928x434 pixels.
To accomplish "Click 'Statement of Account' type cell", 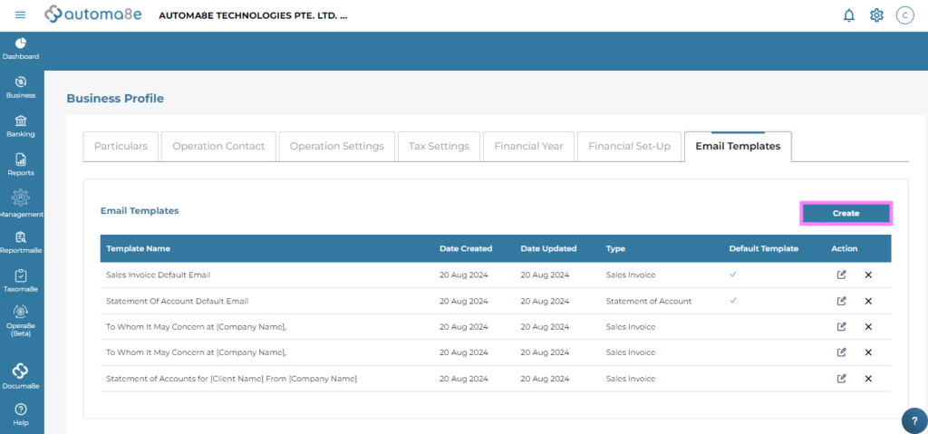I will coord(649,301).
